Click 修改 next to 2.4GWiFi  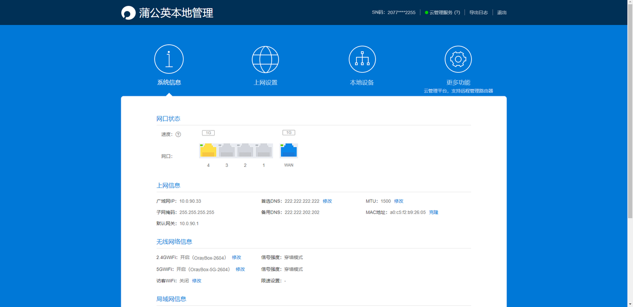tap(236, 258)
